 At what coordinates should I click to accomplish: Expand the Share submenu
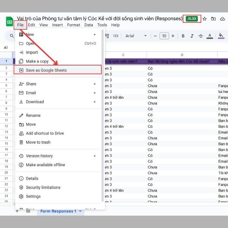pos(57,84)
